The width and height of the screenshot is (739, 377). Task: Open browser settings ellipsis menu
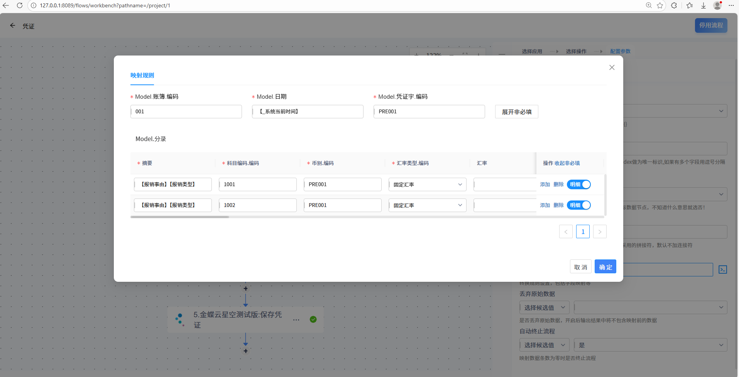pyautogui.click(x=731, y=5)
